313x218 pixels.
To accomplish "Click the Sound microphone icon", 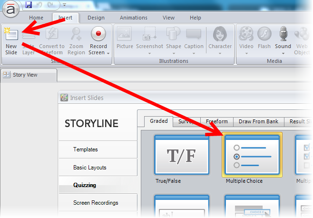I will pyautogui.click(x=283, y=34).
